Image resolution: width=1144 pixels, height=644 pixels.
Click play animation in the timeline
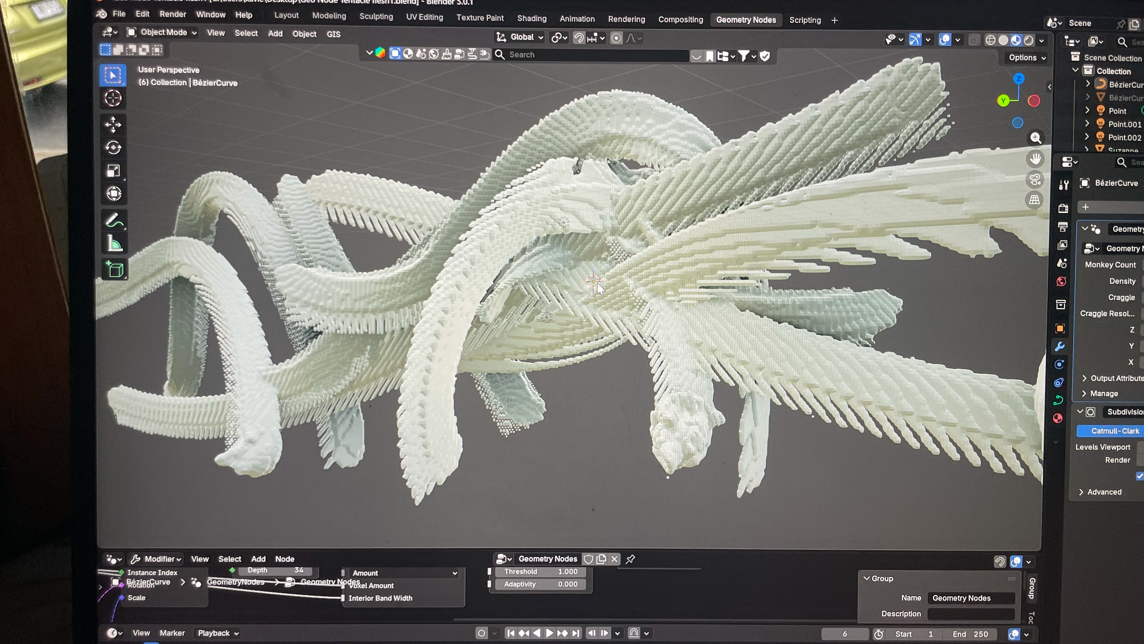pos(549,633)
